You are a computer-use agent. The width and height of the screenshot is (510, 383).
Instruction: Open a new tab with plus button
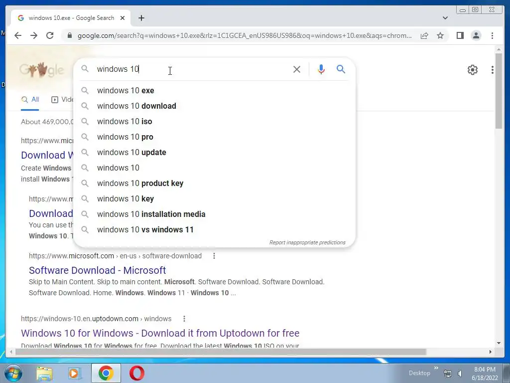coord(141,18)
